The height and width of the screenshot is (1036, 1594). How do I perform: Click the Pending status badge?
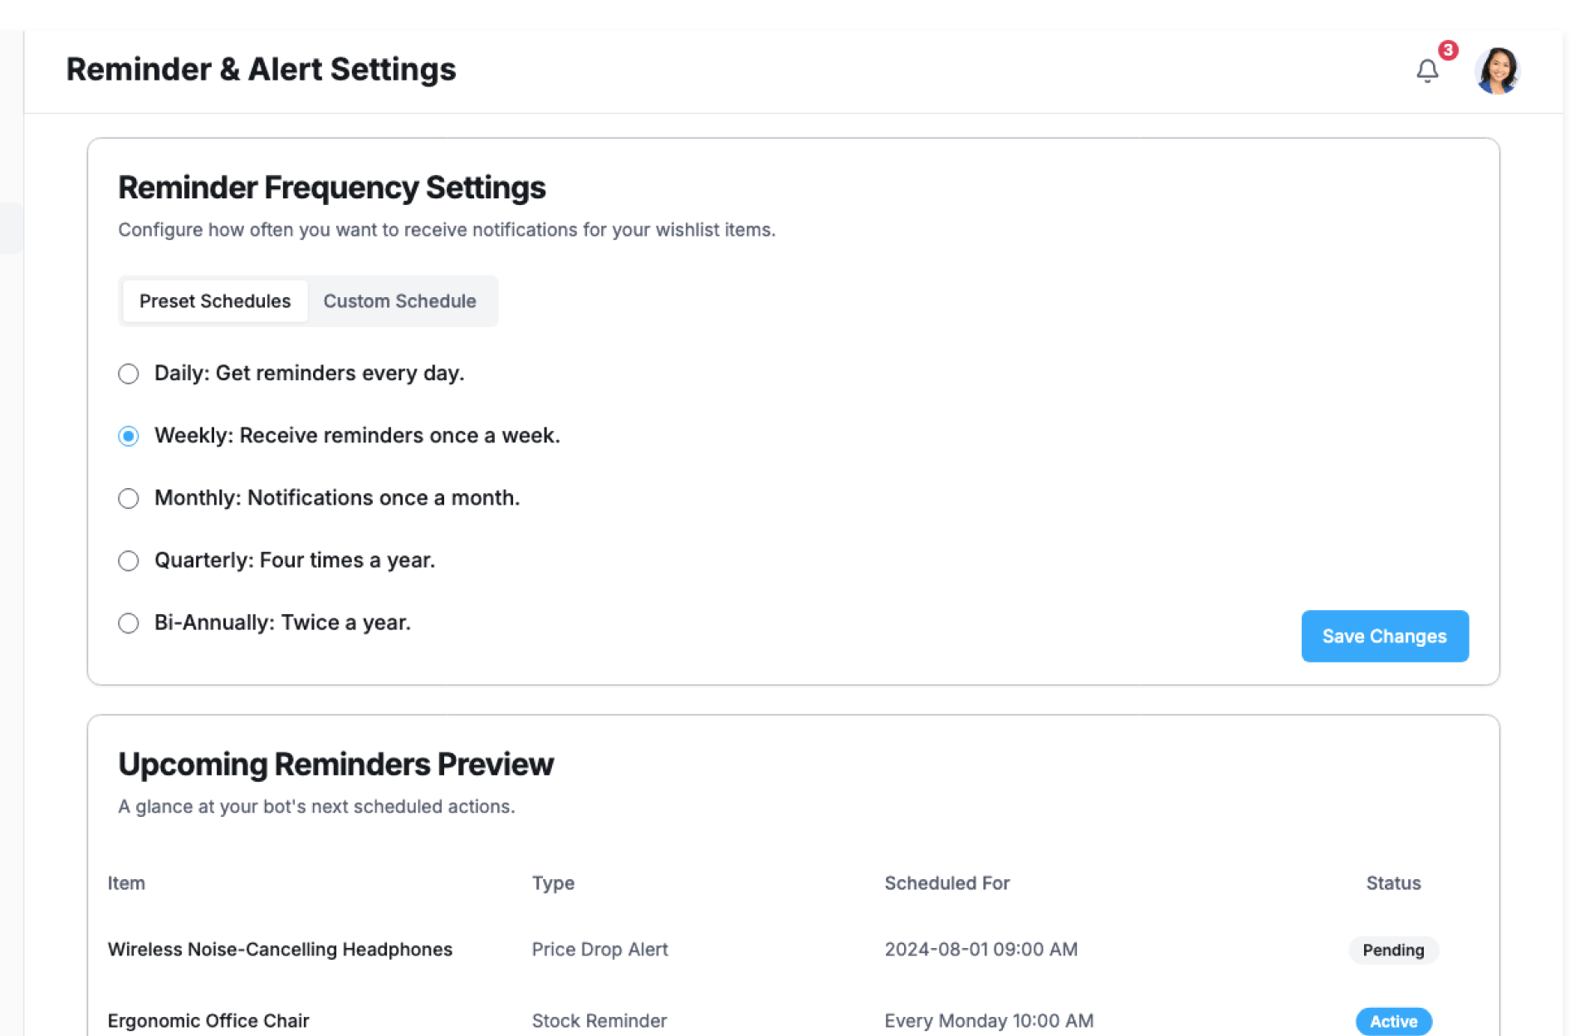click(x=1392, y=950)
